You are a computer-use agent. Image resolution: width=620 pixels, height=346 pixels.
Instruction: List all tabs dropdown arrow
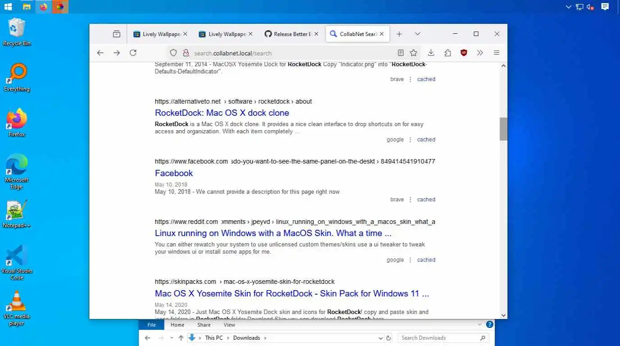[418, 34]
